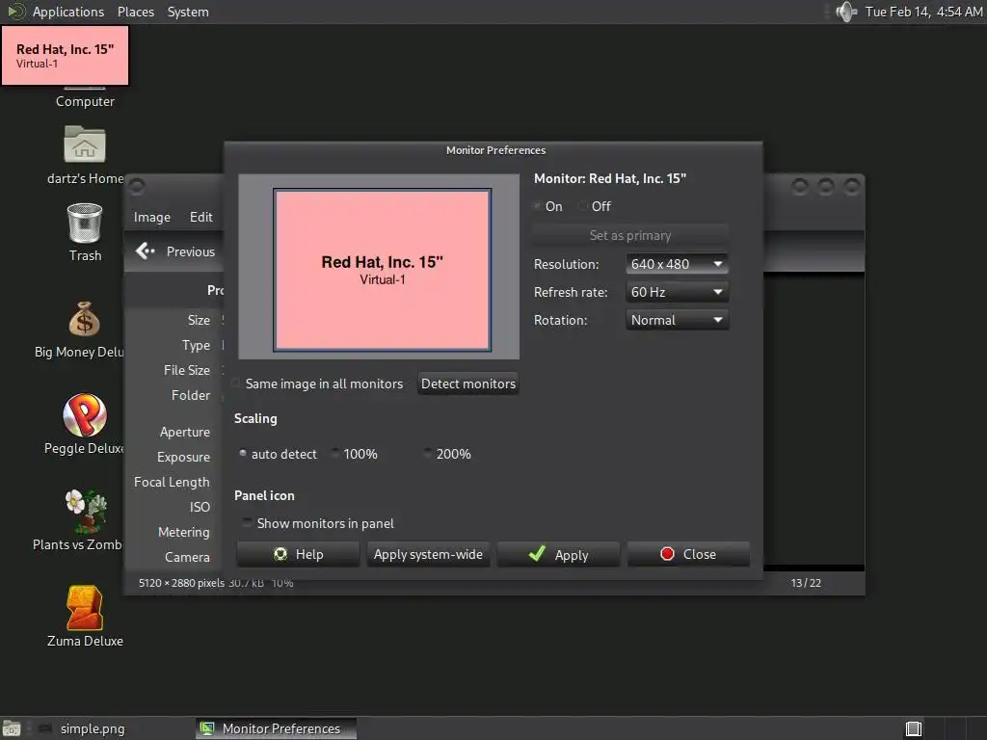Open the Places menu
Screen dimensions: 987x740
(135, 12)
